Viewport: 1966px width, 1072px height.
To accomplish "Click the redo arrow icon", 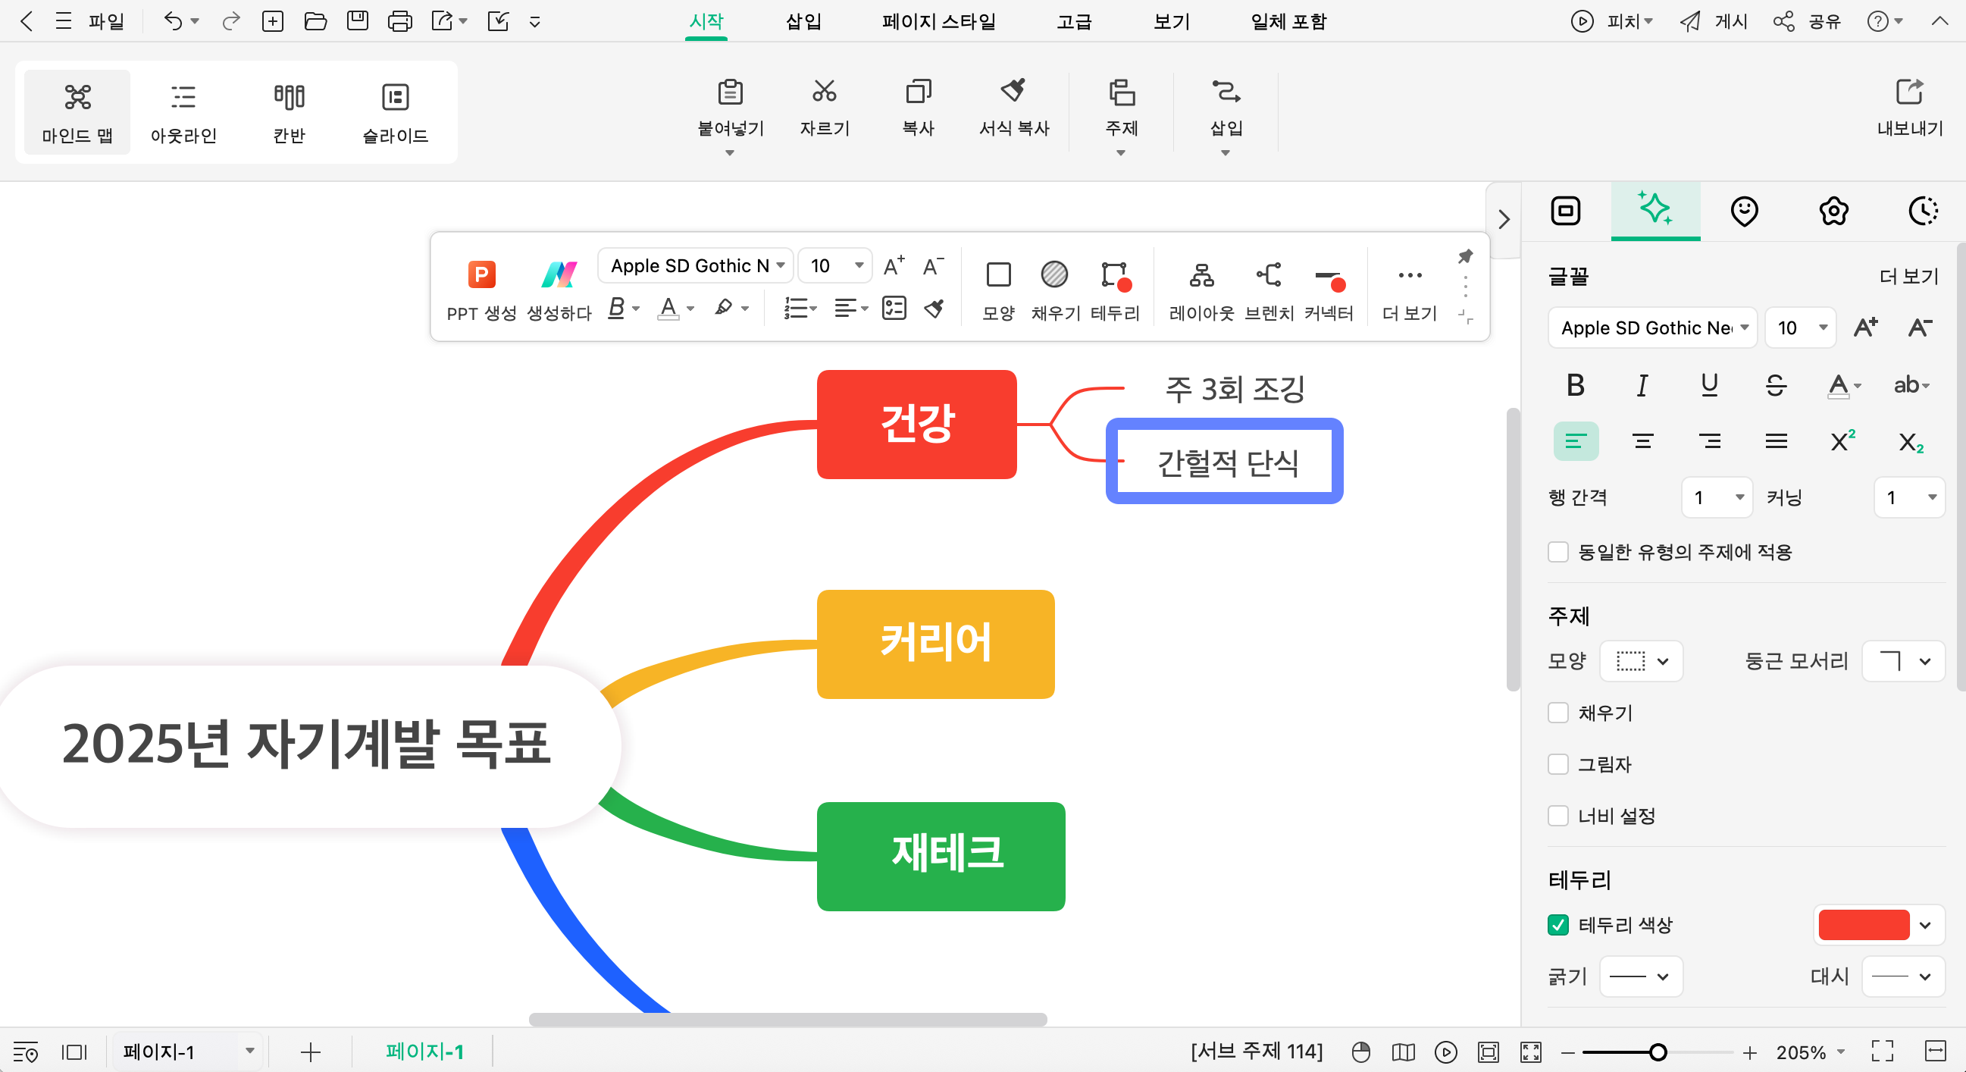I will click(x=230, y=21).
